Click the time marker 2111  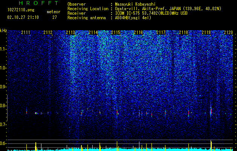[x=26, y=32]
